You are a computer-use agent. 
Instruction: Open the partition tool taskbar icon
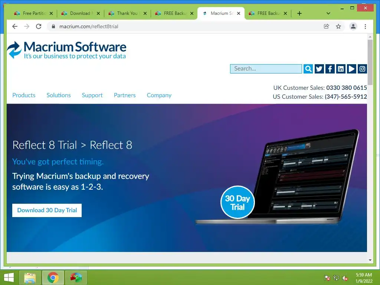[76, 278]
